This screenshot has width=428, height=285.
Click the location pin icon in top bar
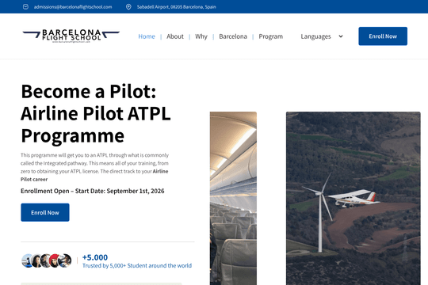(128, 7)
